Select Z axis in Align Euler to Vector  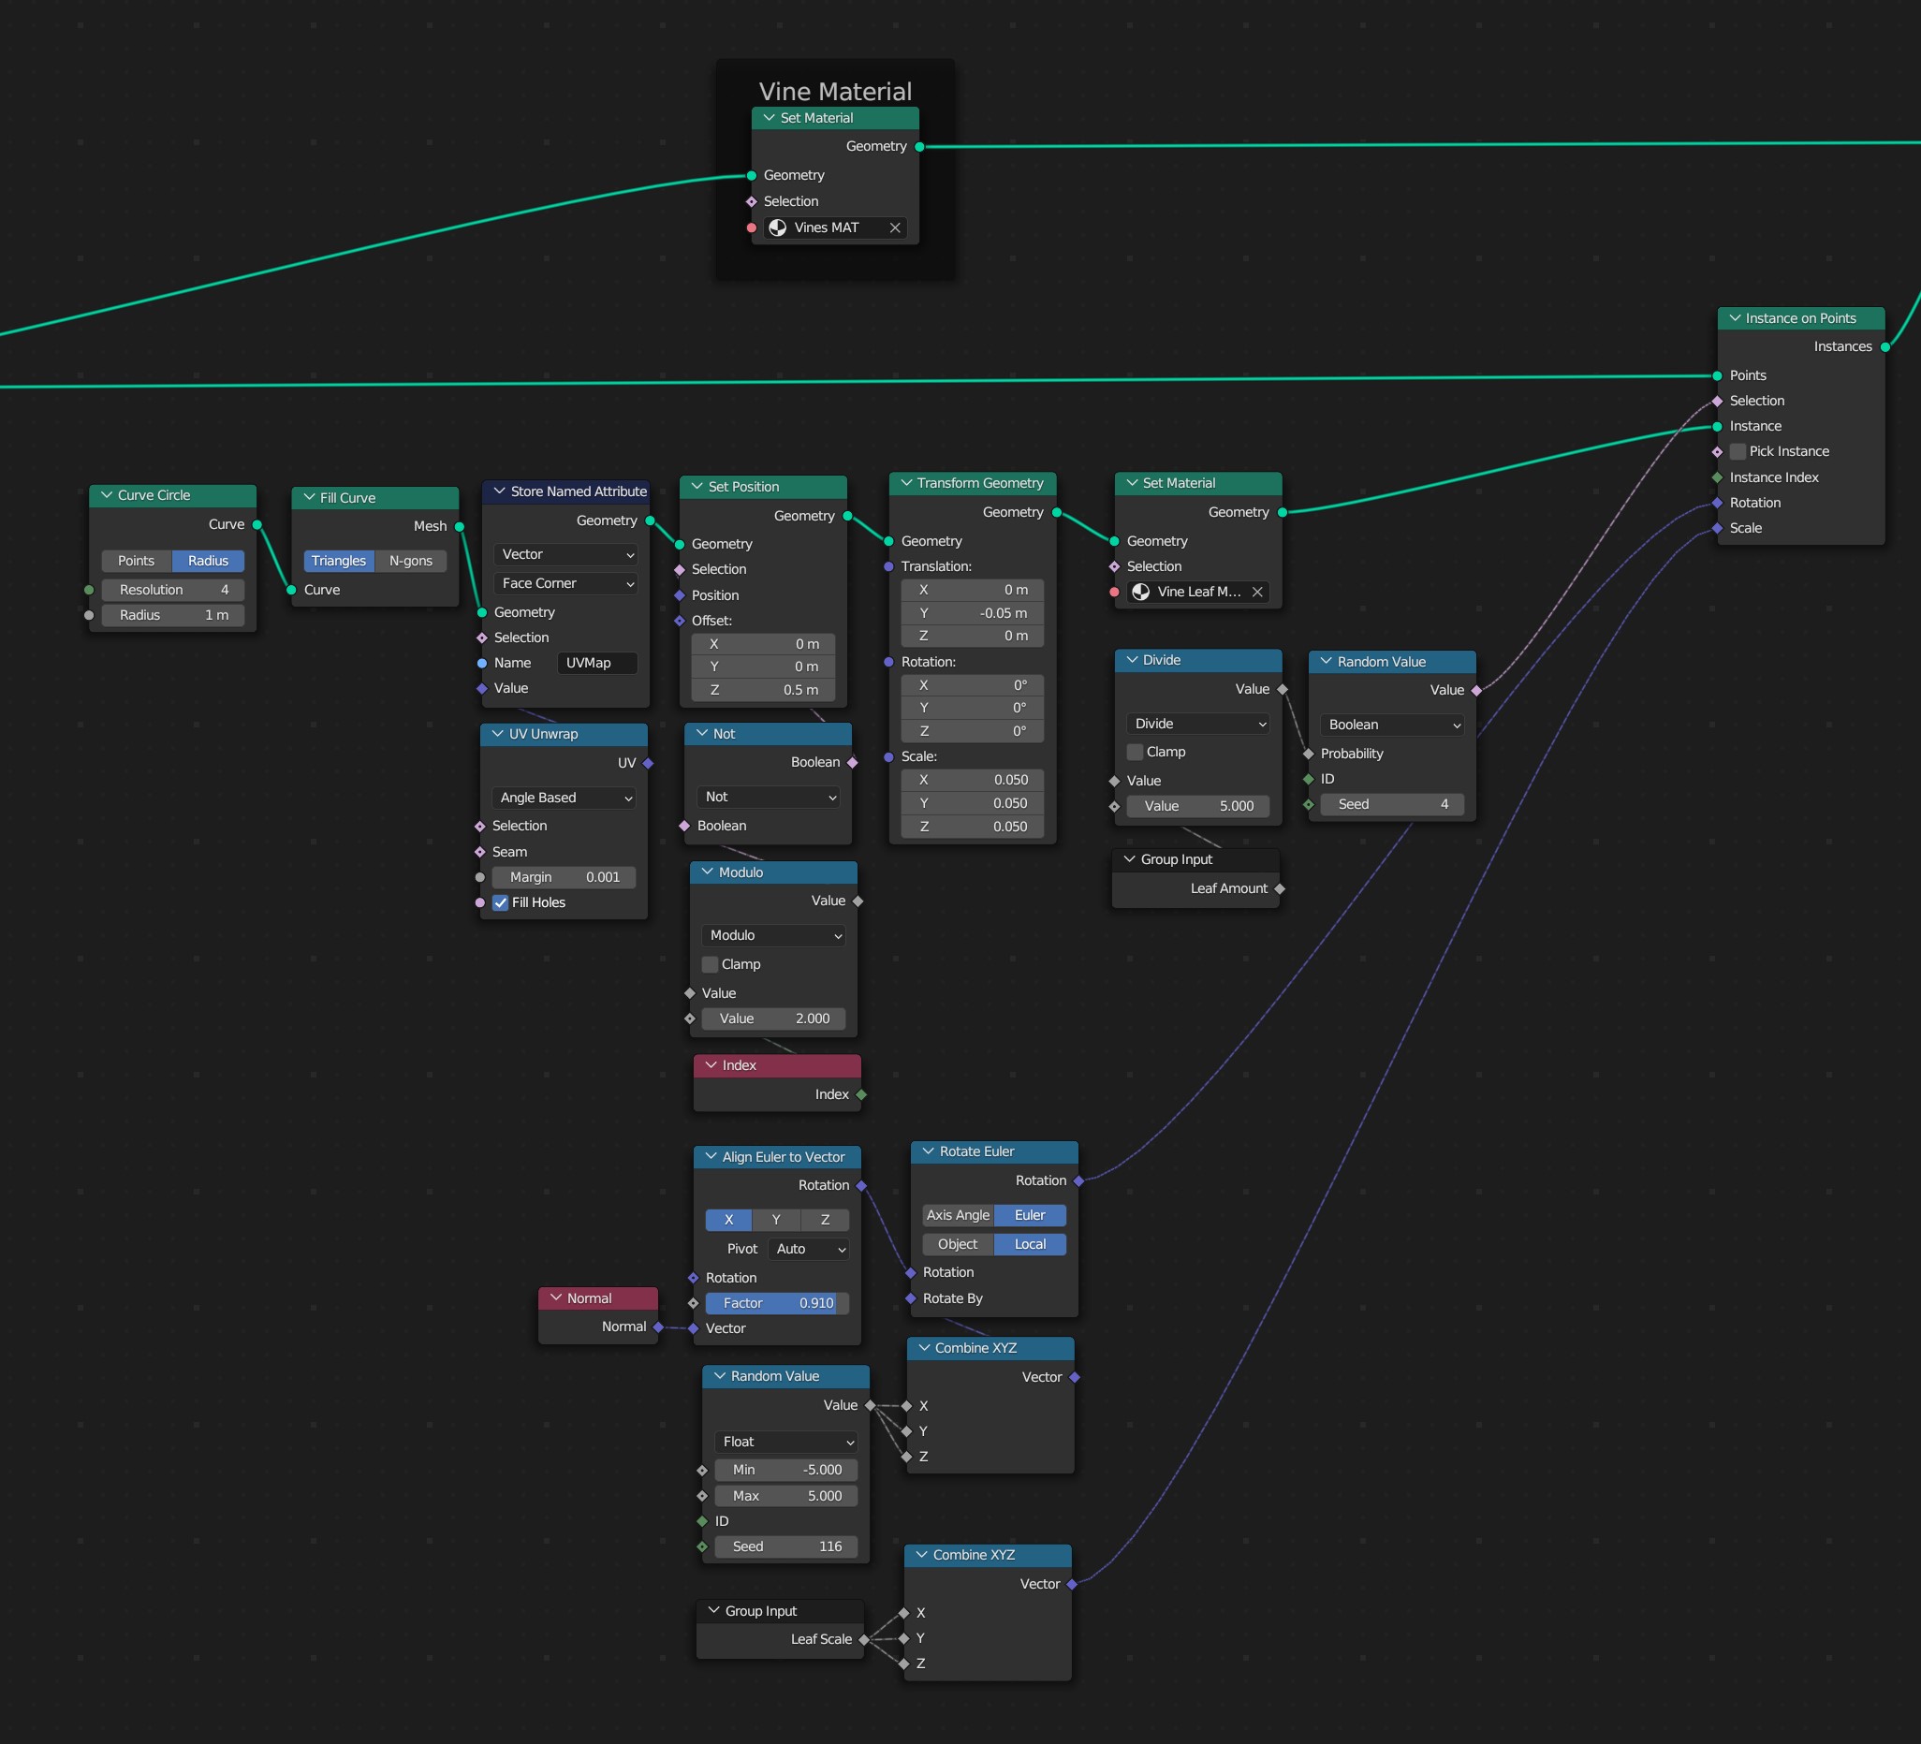click(825, 1220)
